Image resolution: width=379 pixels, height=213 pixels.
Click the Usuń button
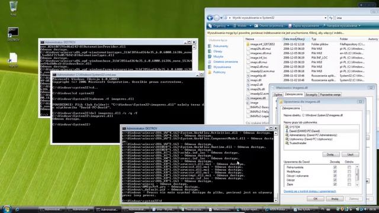pos(350,154)
